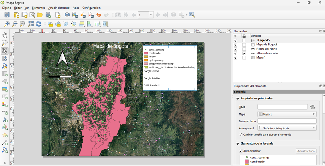Click the Título input field
The image size is (325, 166).
pos(283,107)
